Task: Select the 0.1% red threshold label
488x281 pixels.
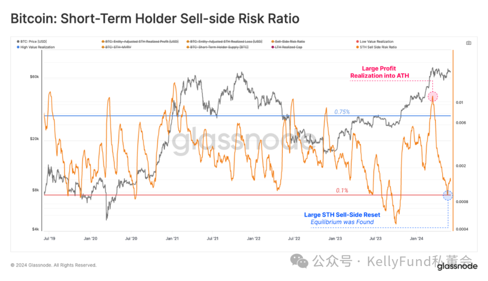Action: point(342,191)
